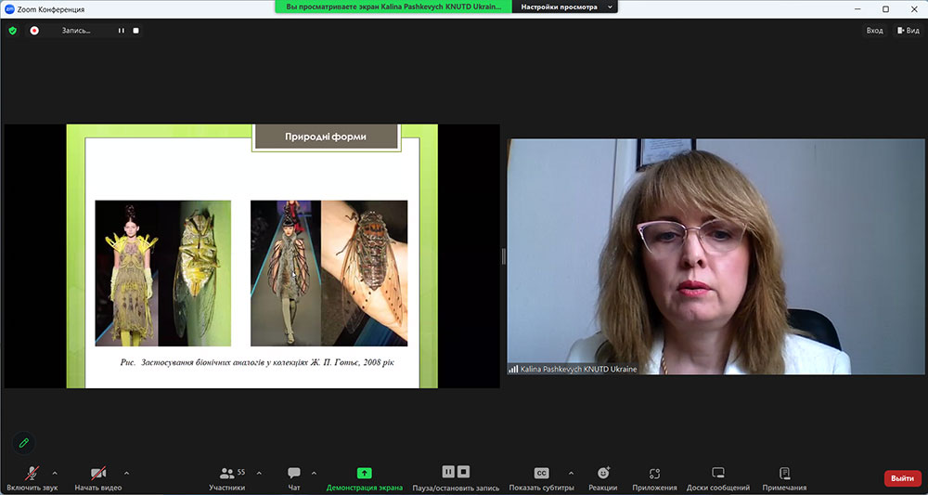Image resolution: width=928 pixels, height=495 pixels.
Task: Stop recording in bottom toolbar
Action: pyautogui.click(x=464, y=471)
